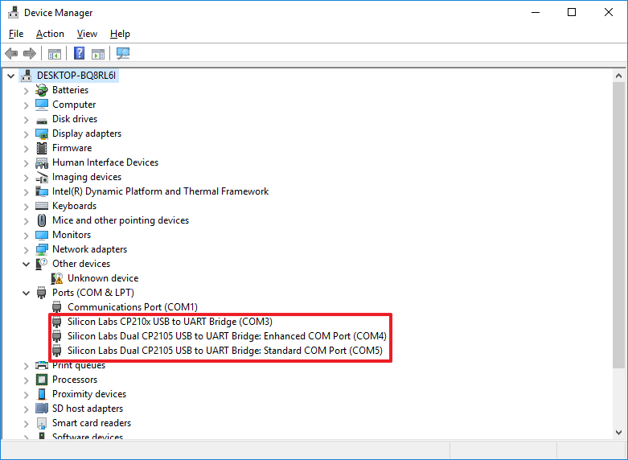Click the Network adapters icon
Image resolution: width=628 pixels, height=460 pixels.
42,249
